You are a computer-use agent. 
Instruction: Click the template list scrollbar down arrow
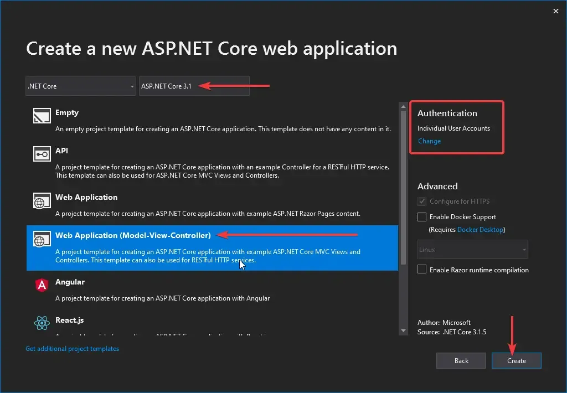point(403,330)
